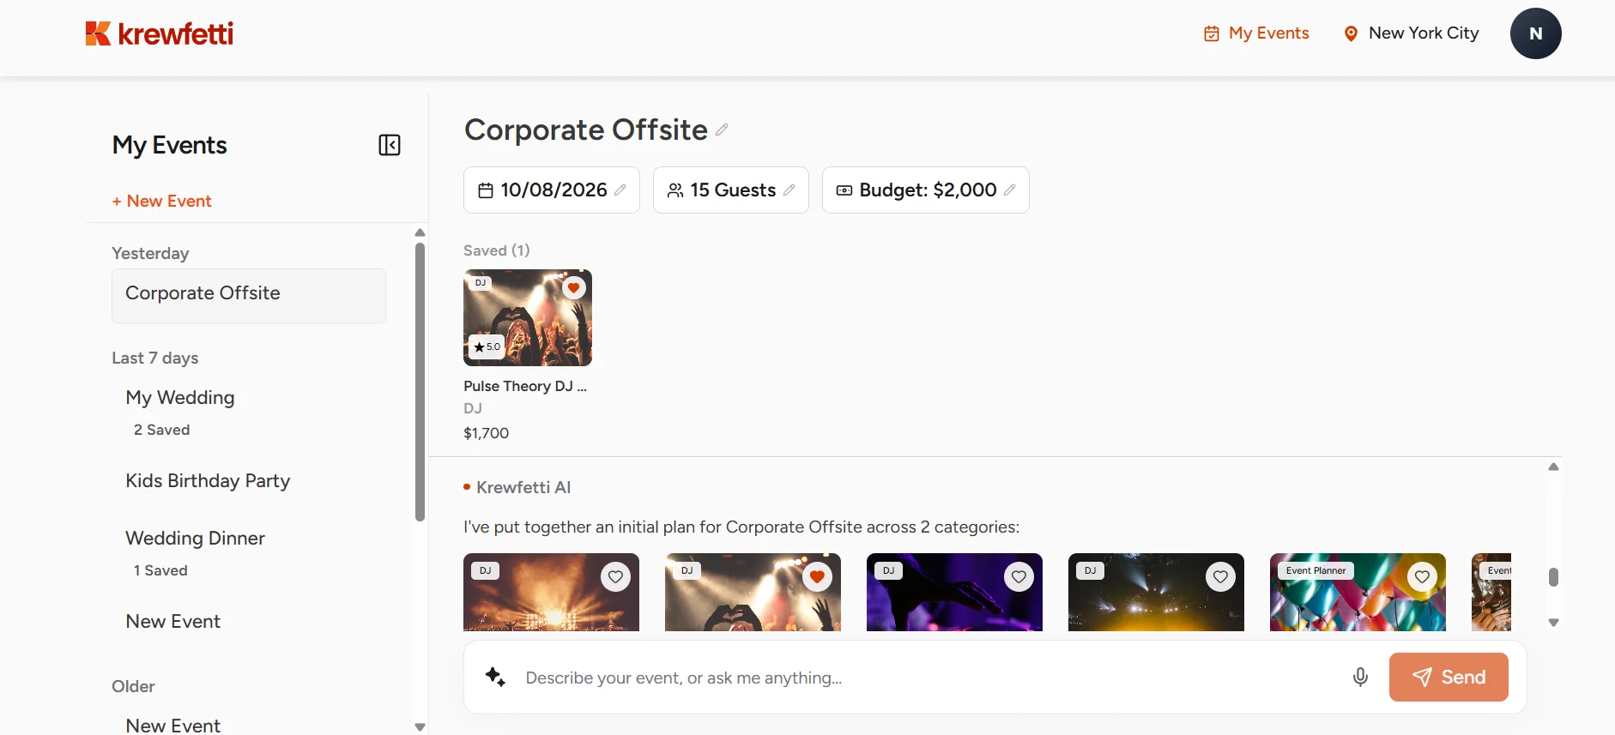This screenshot has width=1615, height=735.
Task: Activate the microphone voice input icon
Action: pos(1360,678)
